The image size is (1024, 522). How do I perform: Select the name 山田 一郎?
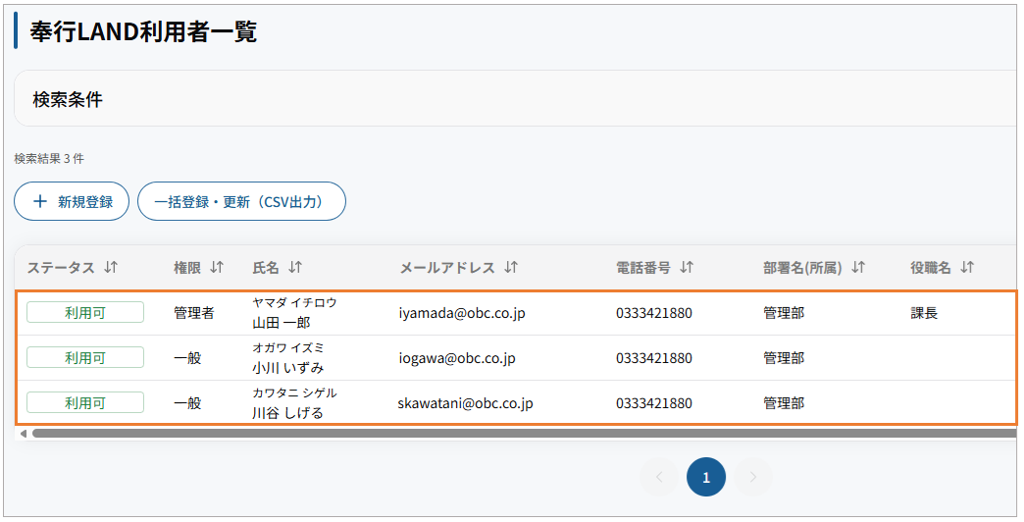(282, 323)
